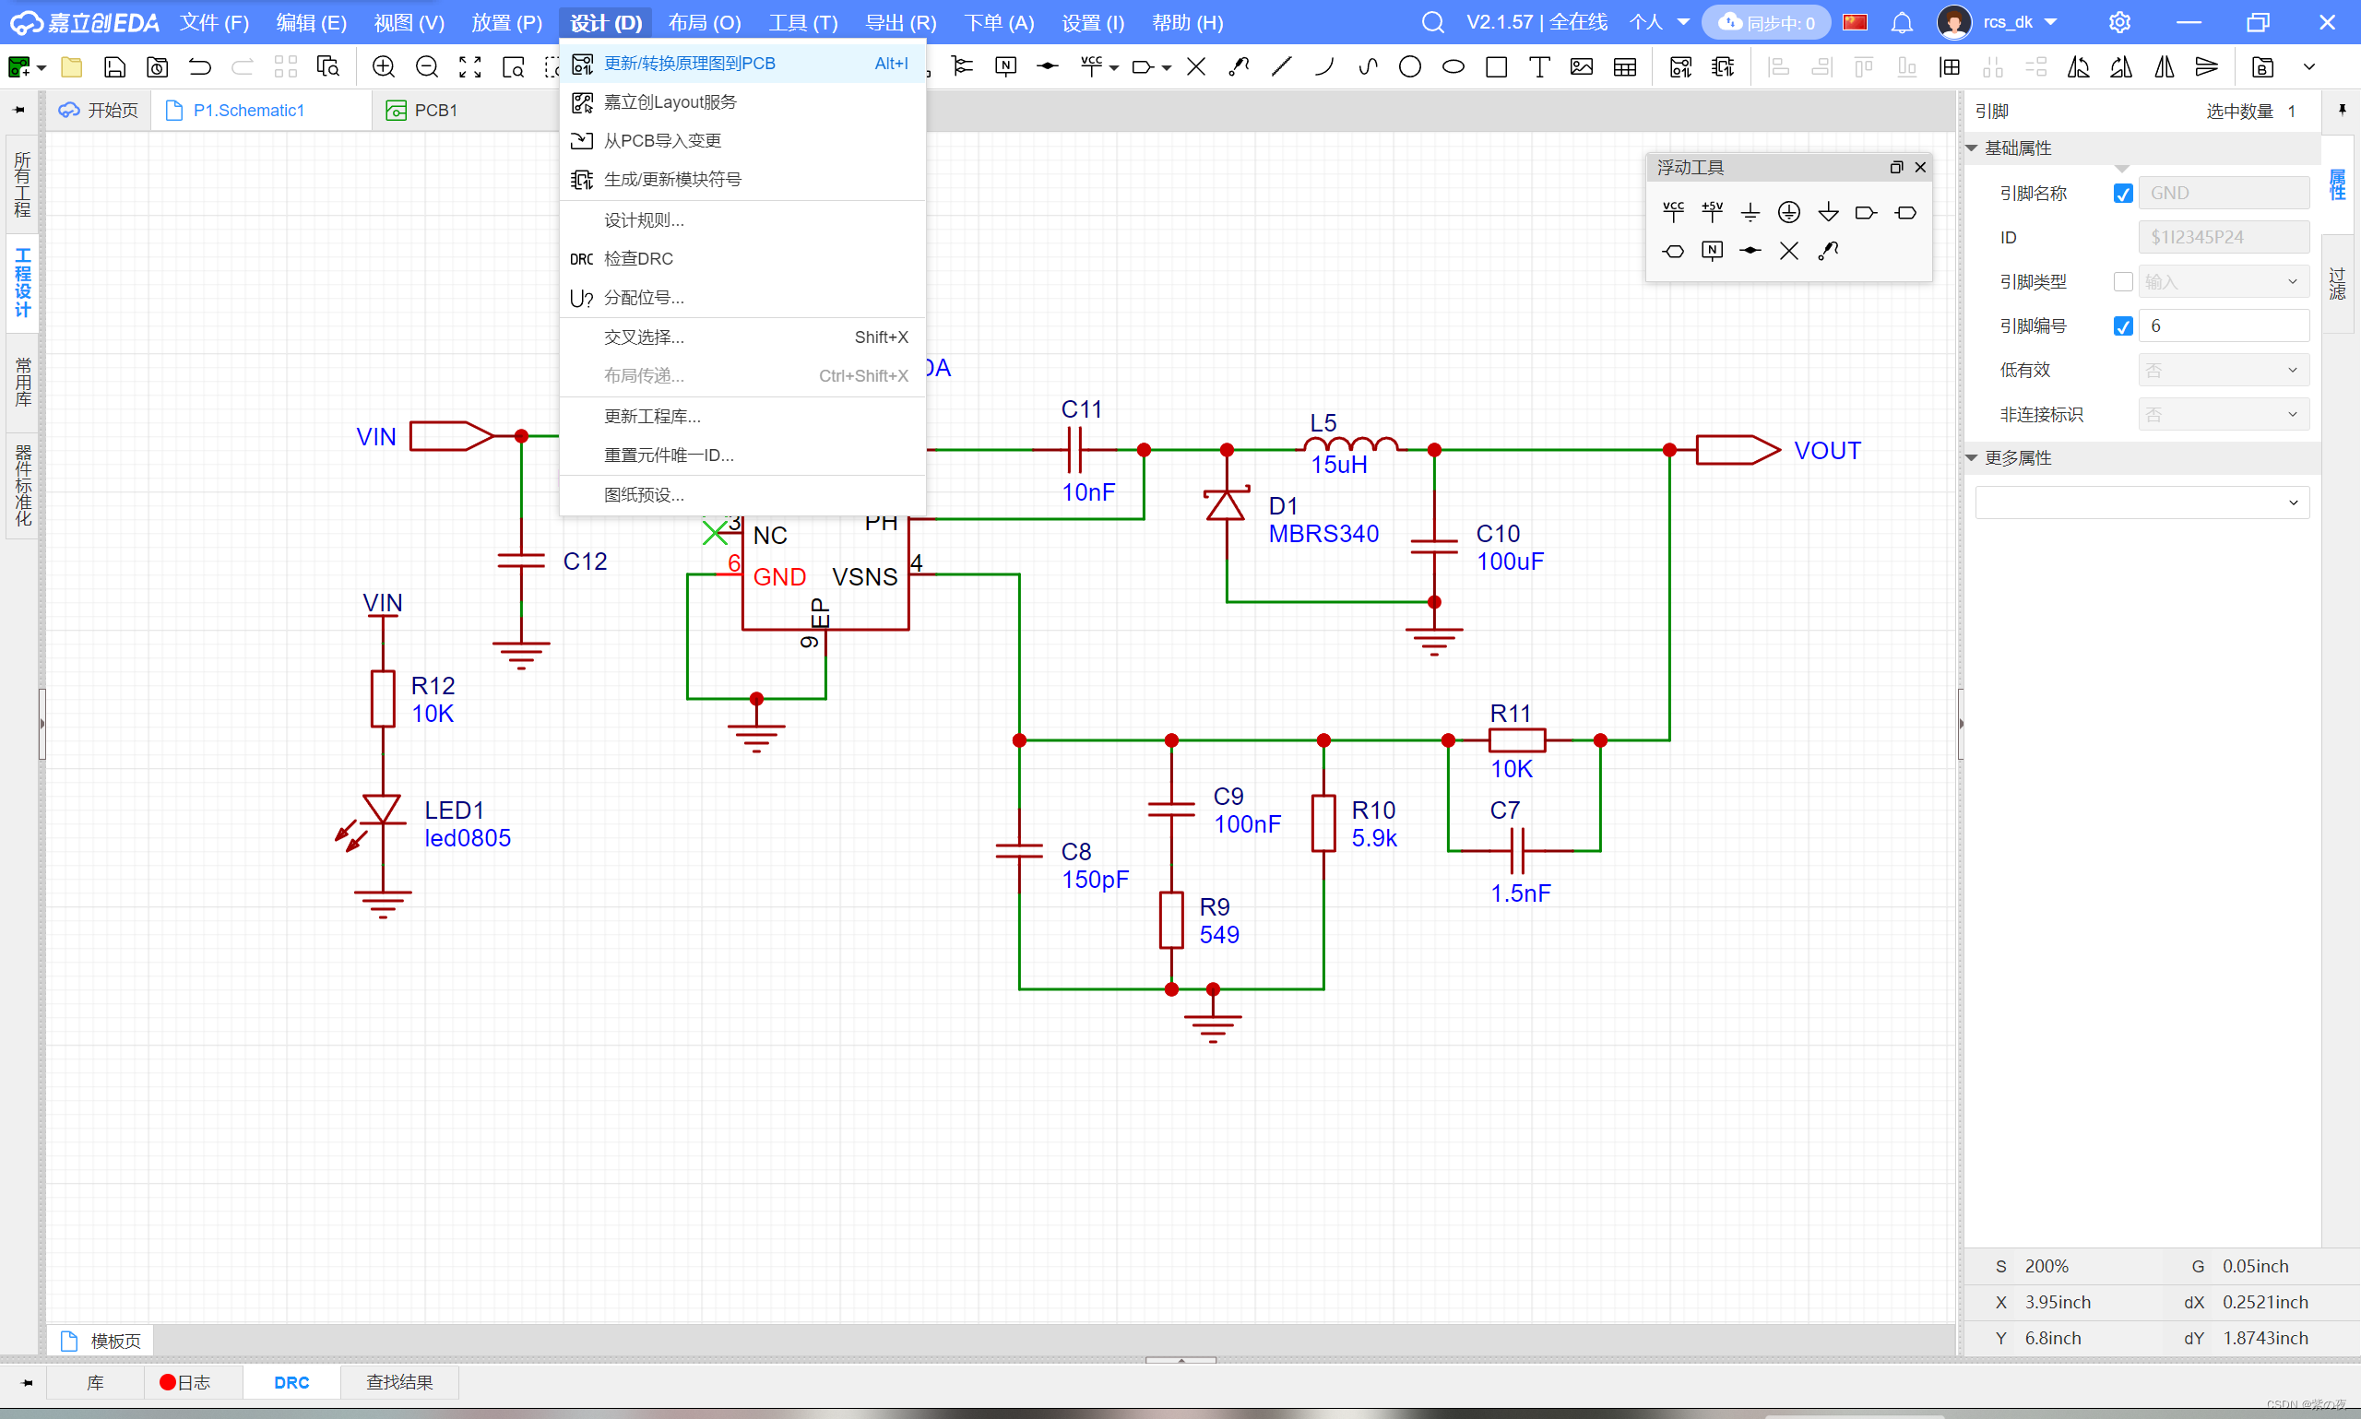Click the notification bell icon

1902,22
